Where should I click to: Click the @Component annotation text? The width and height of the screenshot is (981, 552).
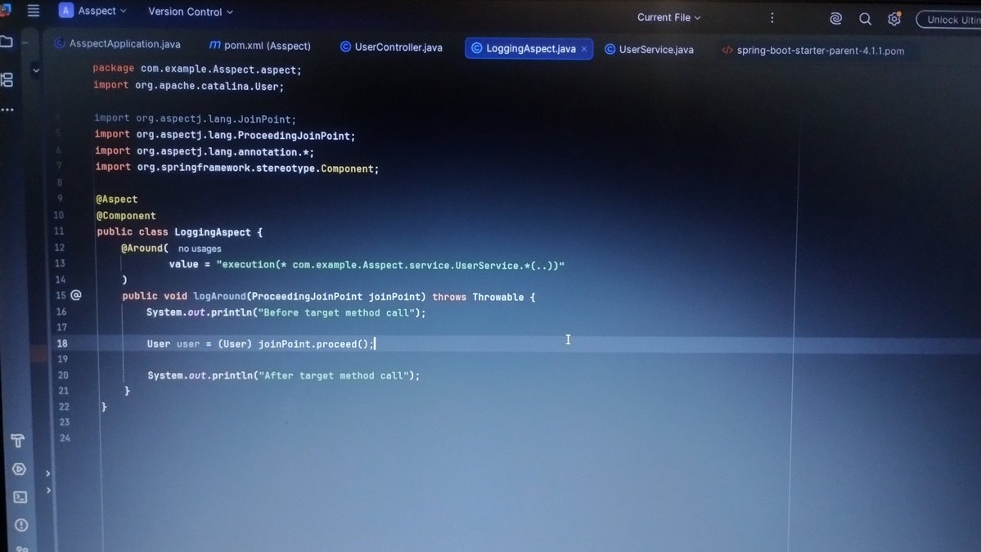[126, 216]
